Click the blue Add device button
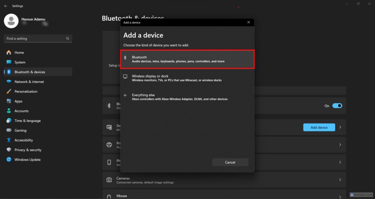Viewport: 375px width, 199px height. (319, 128)
